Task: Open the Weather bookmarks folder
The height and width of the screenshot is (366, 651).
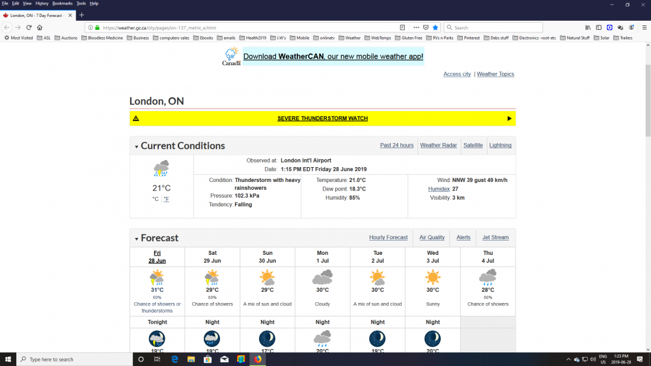Action: tap(350, 38)
